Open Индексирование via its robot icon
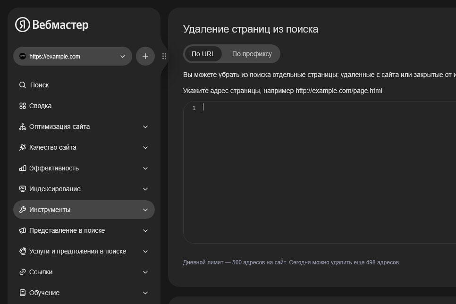The image size is (456, 304). pyautogui.click(x=22, y=189)
